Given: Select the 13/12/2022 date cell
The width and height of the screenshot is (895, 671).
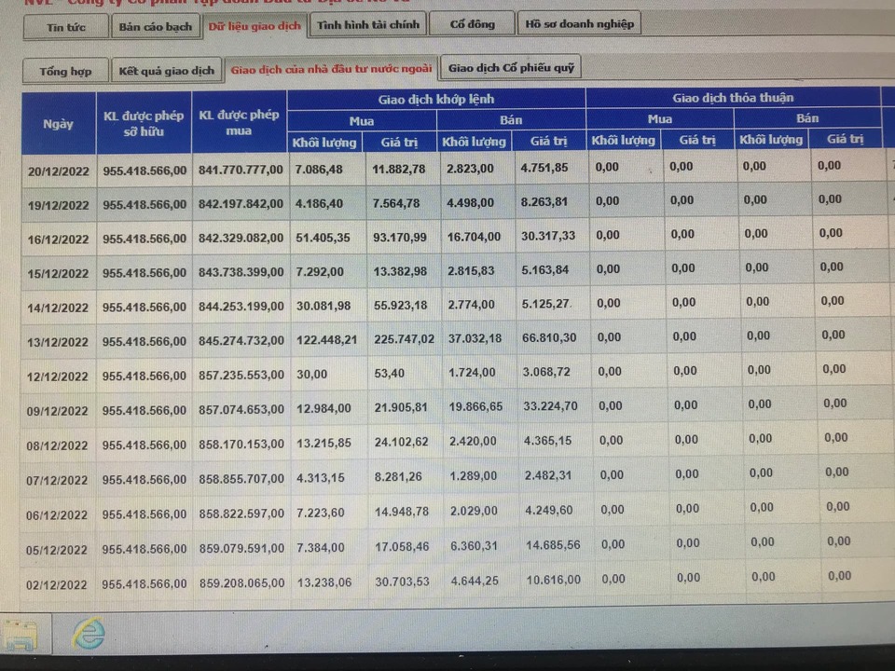Looking at the screenshot, I should [x=58, y=342].
